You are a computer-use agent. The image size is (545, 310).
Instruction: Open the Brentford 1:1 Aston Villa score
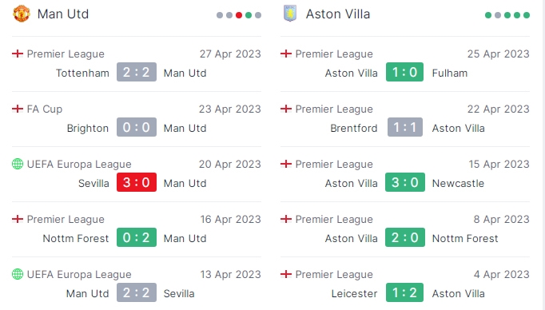[x=405, y=127]
